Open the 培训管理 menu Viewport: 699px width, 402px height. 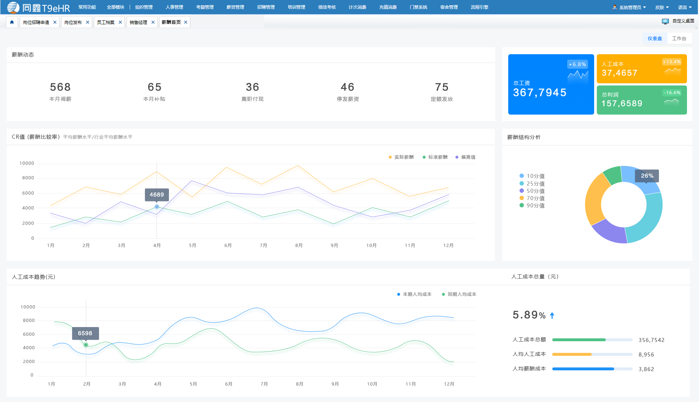pos(297,7)
